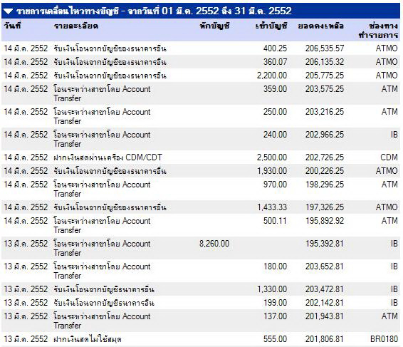The height and width of the screenshot is (347, 403).
Task: Click the balance 195,392.81 cell
Action: pos(325,244)
